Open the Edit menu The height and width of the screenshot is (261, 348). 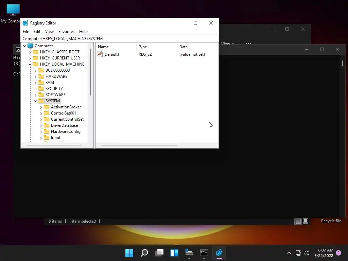coord(37,32)
